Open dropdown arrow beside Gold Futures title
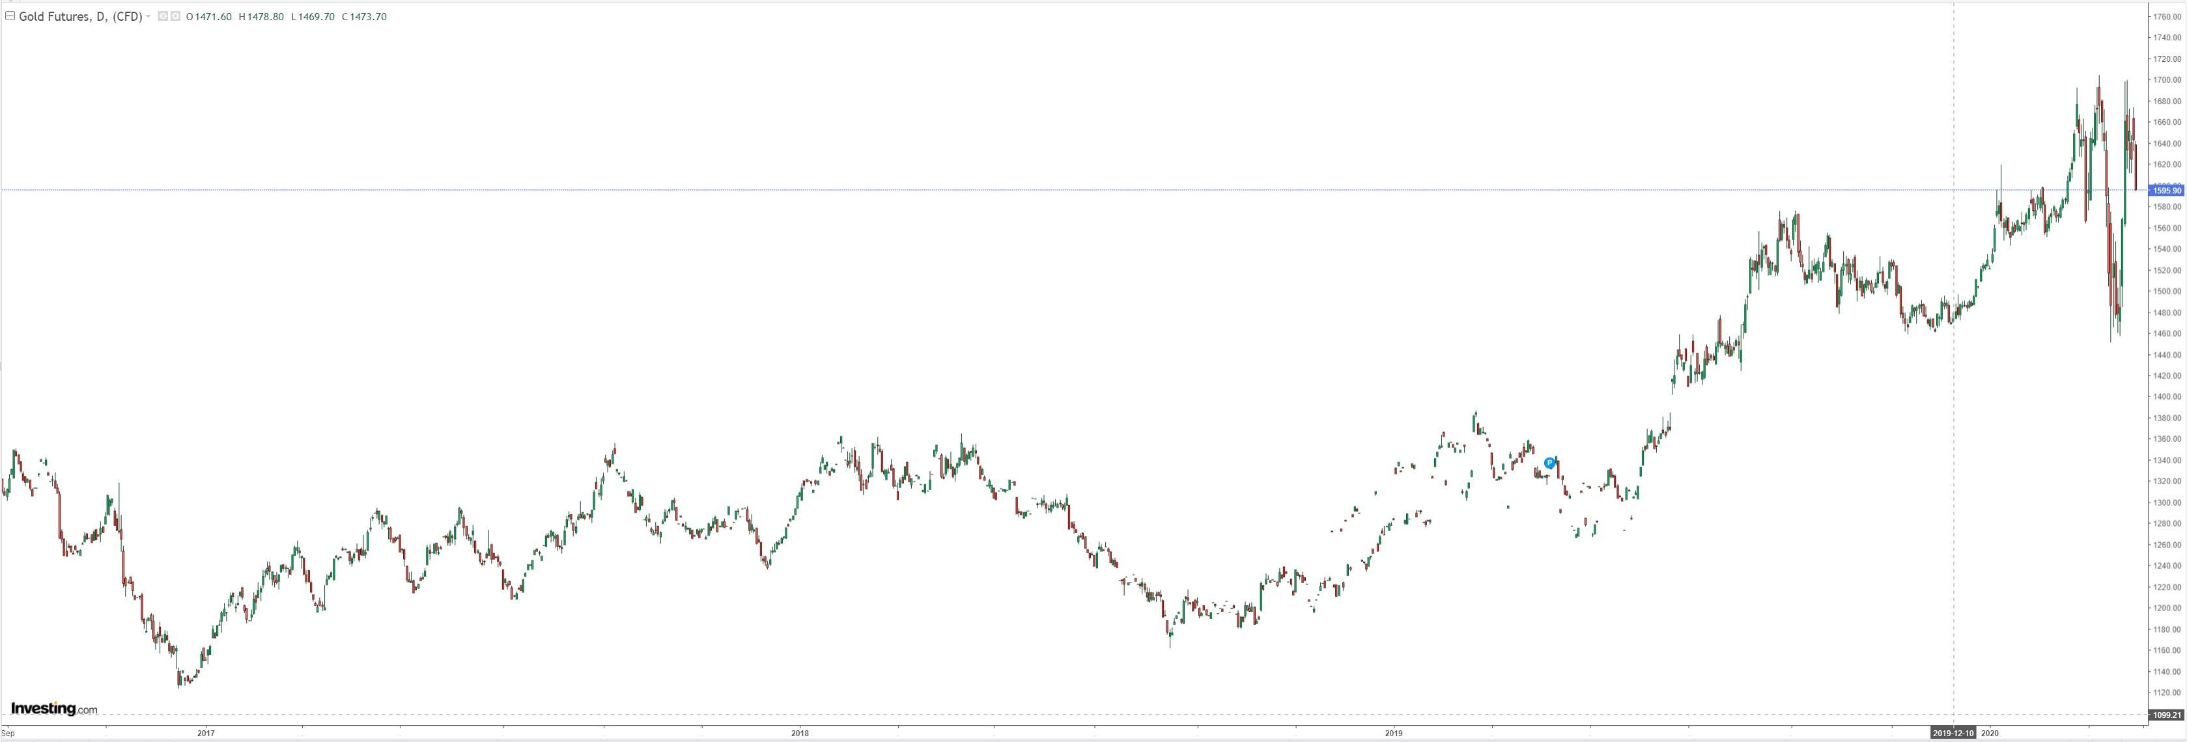Screen dimensions: 2187x742 click(x=148, y=16)
